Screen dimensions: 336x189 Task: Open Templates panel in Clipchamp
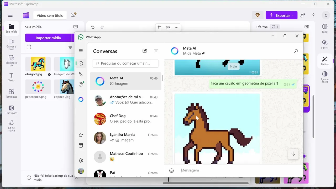[11, 93]
